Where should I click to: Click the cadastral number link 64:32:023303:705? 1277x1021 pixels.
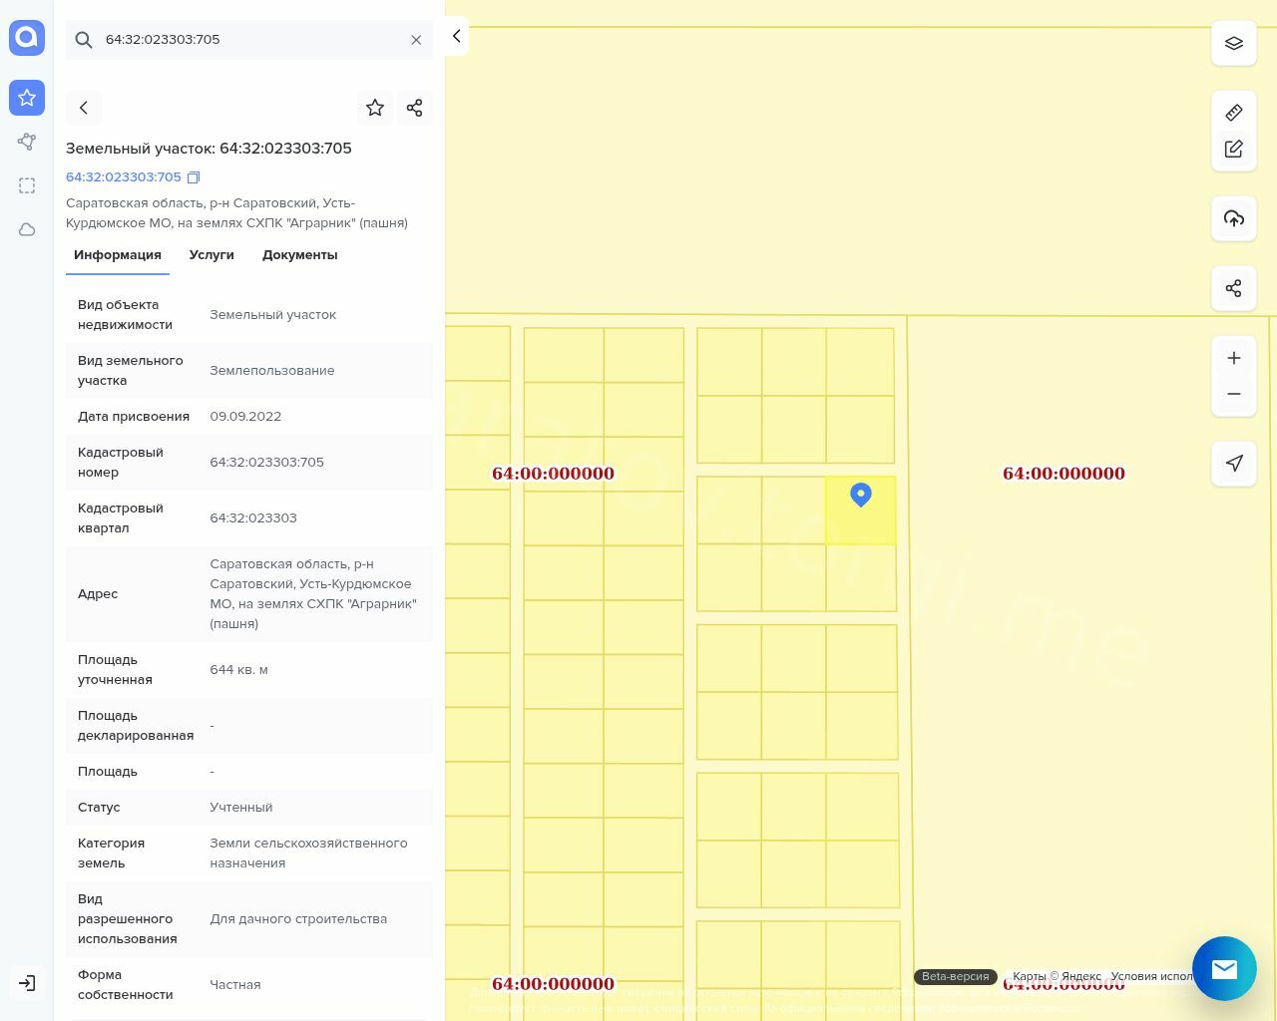point(124,177)
